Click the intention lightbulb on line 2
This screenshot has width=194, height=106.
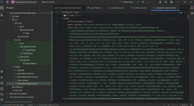(65, 16)
